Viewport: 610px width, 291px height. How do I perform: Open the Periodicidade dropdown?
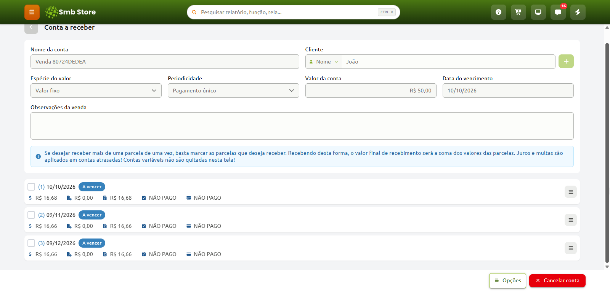(x=233, y=91)
